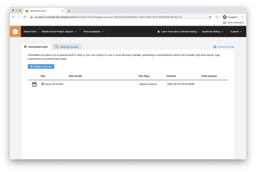Click the calendar icon beside the run

34,84
